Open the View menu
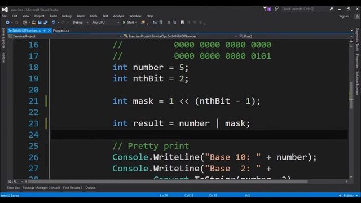This screenshot has height=203, width=361. [x=26, y=16]
